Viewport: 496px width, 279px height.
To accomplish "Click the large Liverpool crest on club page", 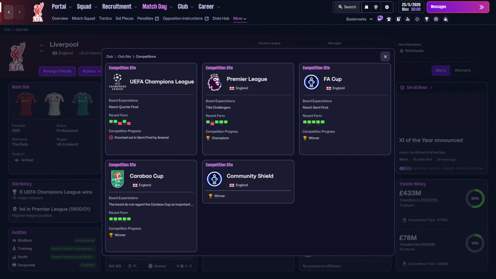I will point(17,57).
